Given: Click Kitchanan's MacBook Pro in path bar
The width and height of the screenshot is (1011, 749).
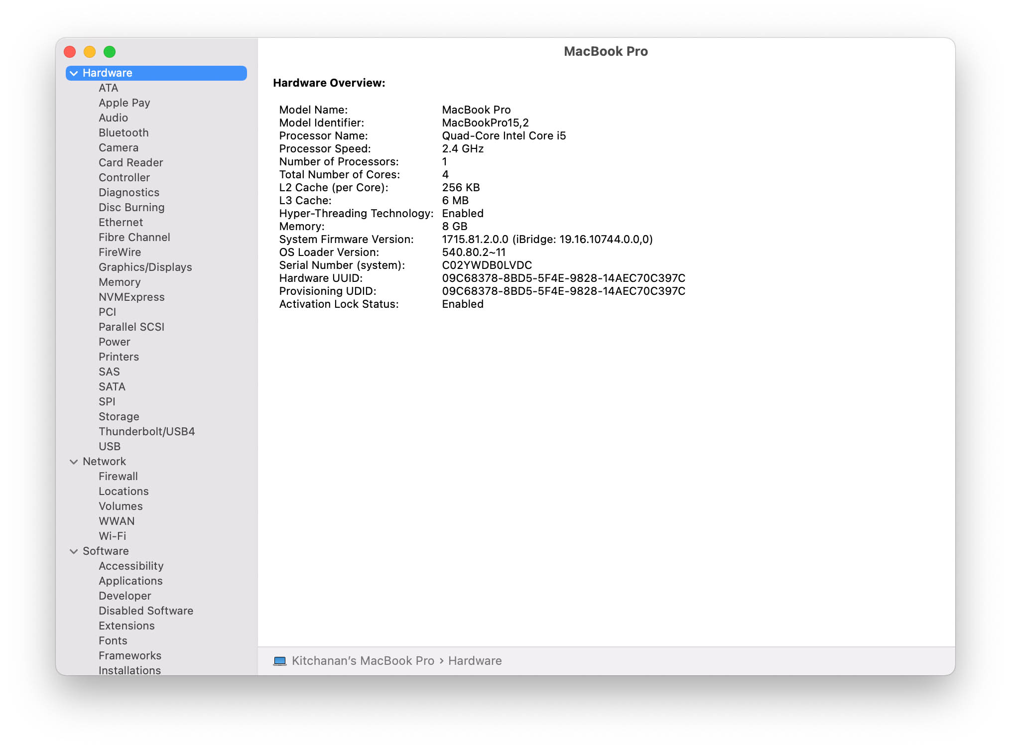Looking at the screenshot, I should pos(363,661).
